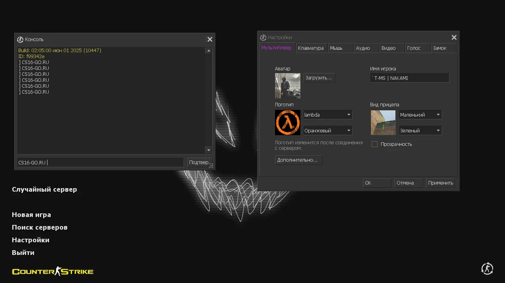Switch to the Клавиатура tab
The image size is (505, 283).
pos(311,48)
